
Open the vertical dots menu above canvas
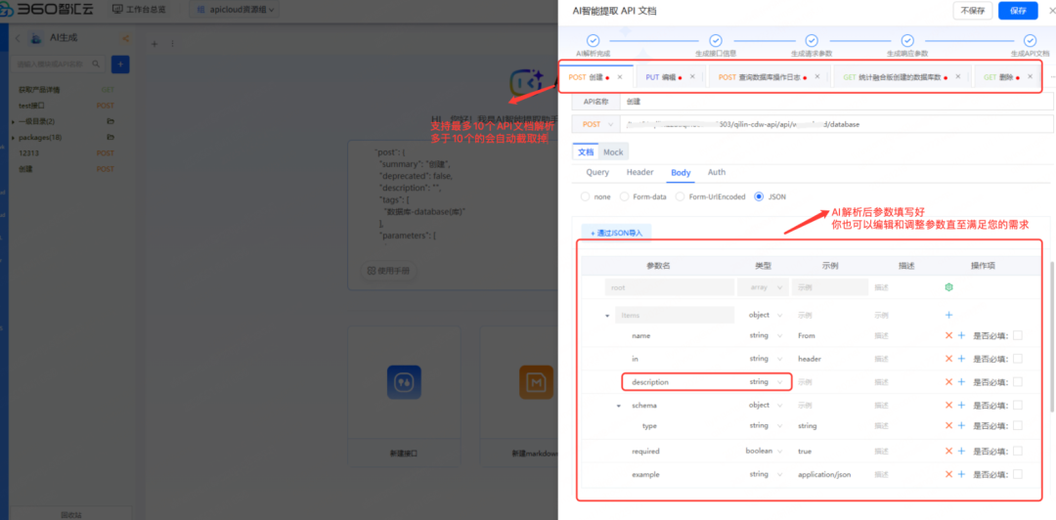point(172,44)
